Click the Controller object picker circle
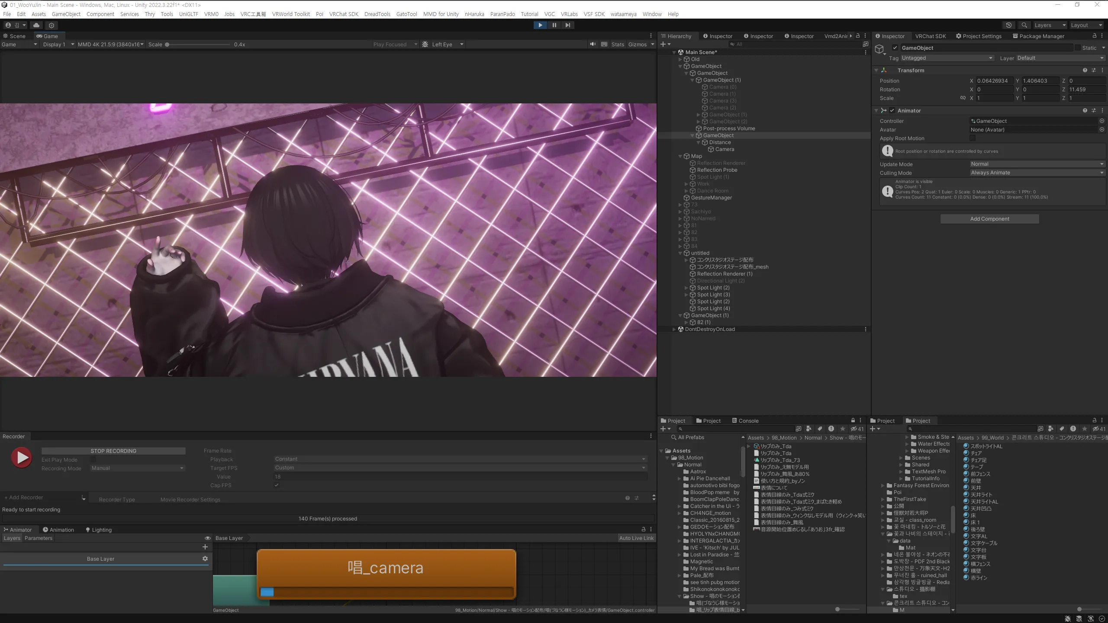 click(1102, 121)
